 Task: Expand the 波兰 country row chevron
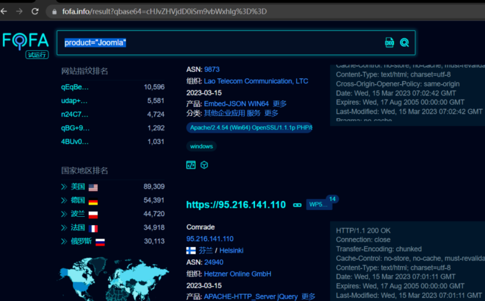click(x=64, y=214)
